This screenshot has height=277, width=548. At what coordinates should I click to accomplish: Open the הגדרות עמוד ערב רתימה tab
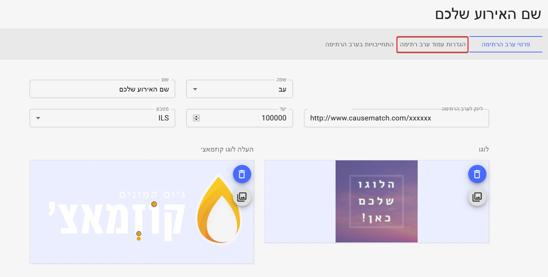(x=432, y=44)
